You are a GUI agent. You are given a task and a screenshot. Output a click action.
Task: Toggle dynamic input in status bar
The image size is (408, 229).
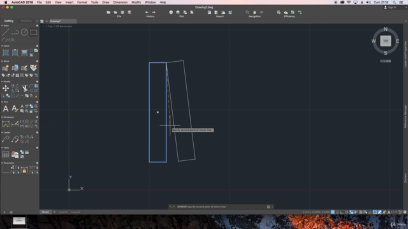pyautogui.click(x=351, y=212)
